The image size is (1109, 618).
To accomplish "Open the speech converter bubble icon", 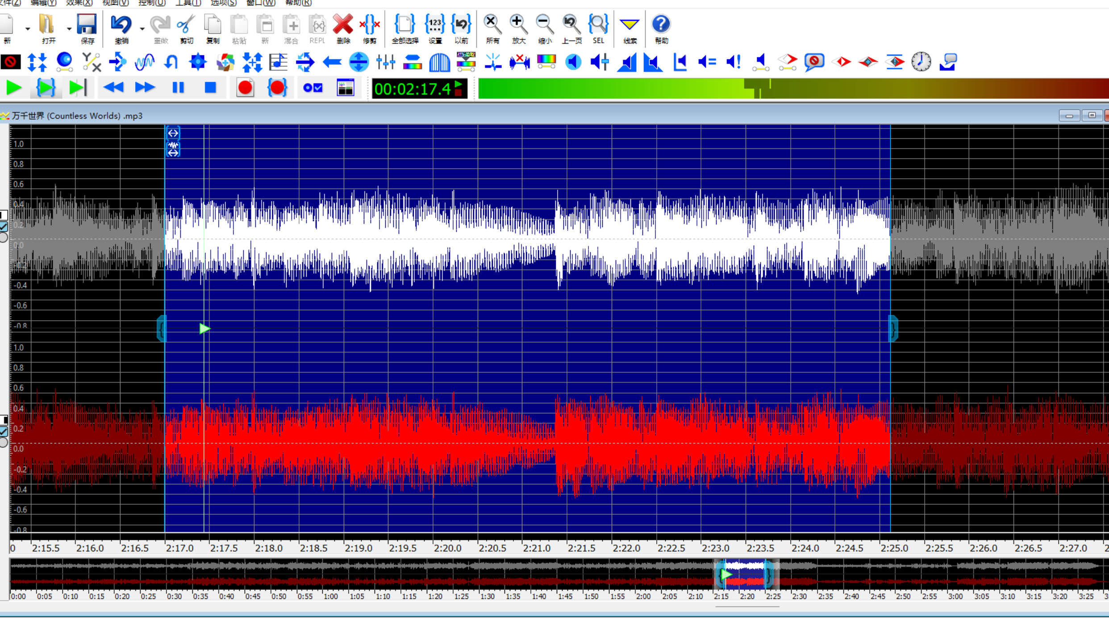I will 948,62.
